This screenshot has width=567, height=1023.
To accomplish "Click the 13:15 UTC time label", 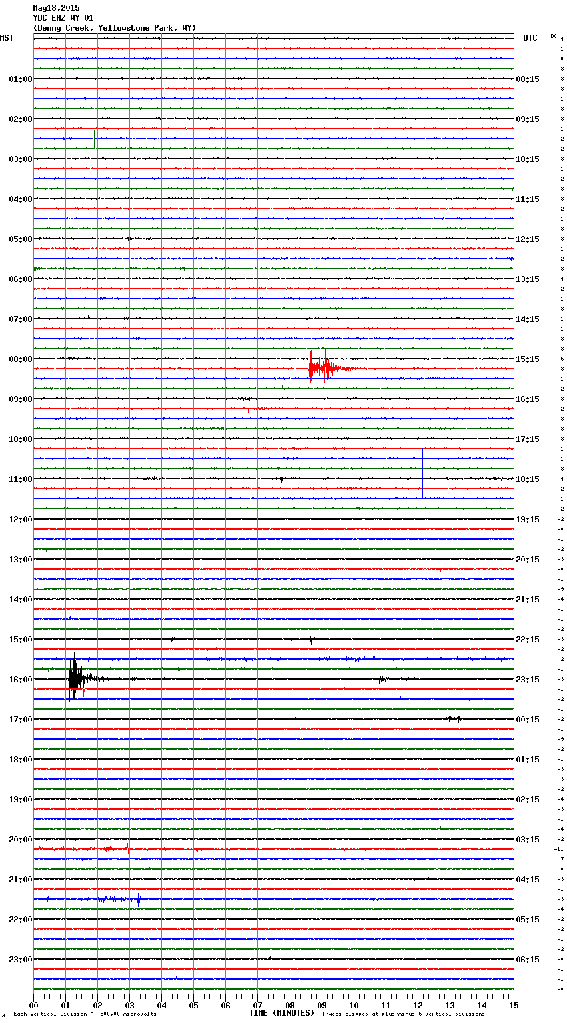I will pos(528,279).
